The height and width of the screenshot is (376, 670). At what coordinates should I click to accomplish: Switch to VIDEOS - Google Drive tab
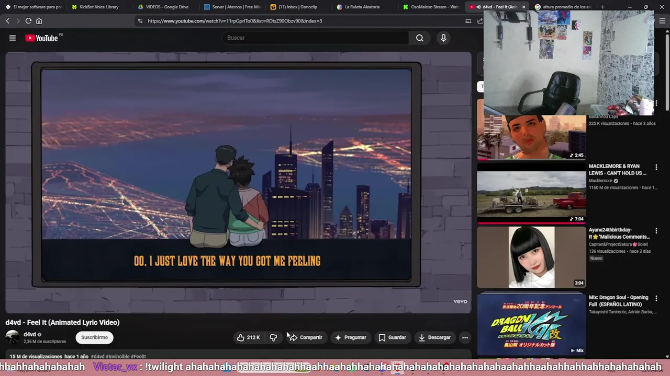pyautogui.click(x=163, y=7)
